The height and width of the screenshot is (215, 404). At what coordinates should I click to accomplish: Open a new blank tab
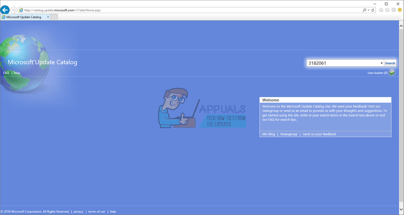point(54,17)
